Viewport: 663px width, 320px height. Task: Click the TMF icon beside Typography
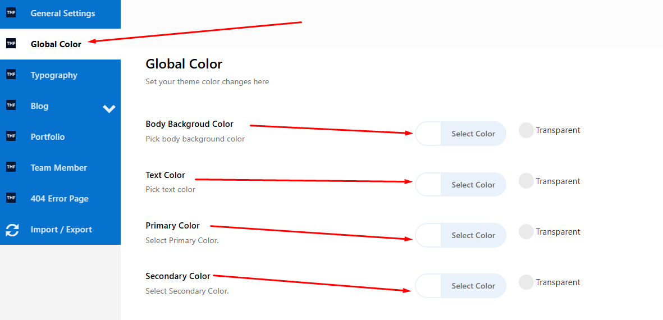click(11, 74)
